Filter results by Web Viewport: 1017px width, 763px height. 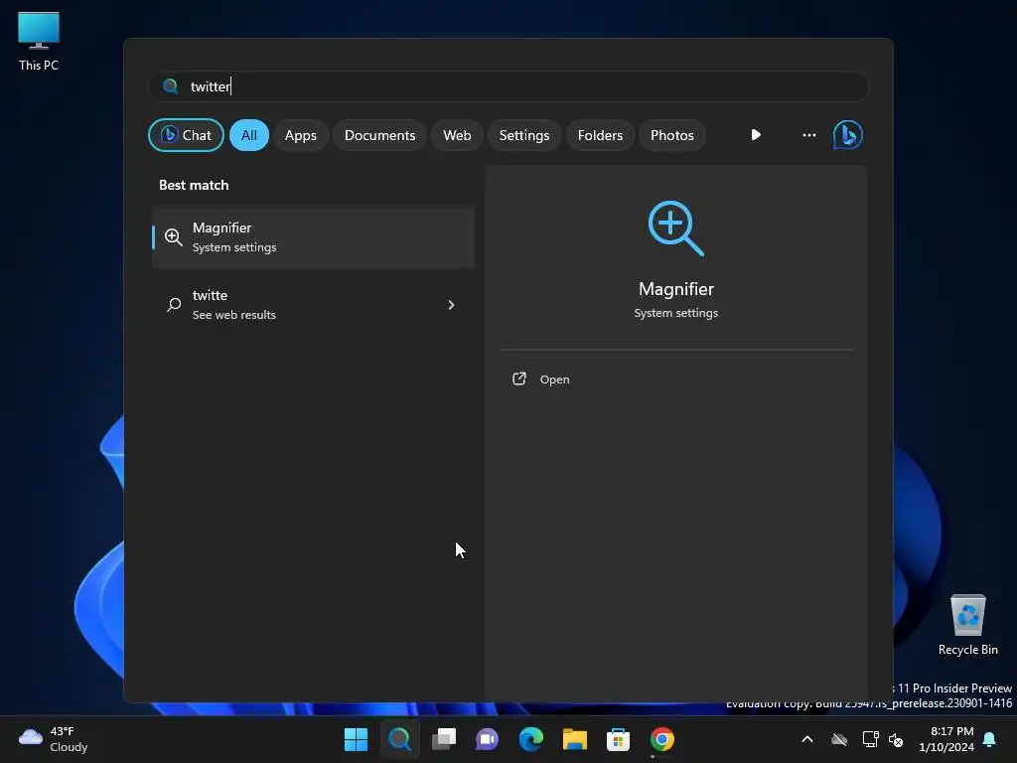457,135
